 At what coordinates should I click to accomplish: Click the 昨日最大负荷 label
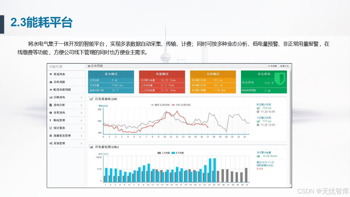point(264,105)
